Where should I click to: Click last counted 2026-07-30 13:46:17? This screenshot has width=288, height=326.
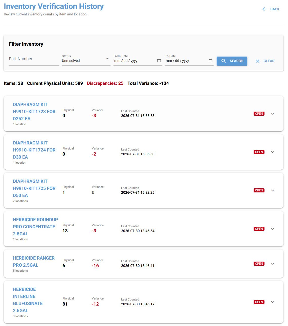click(x=138, y=304)
